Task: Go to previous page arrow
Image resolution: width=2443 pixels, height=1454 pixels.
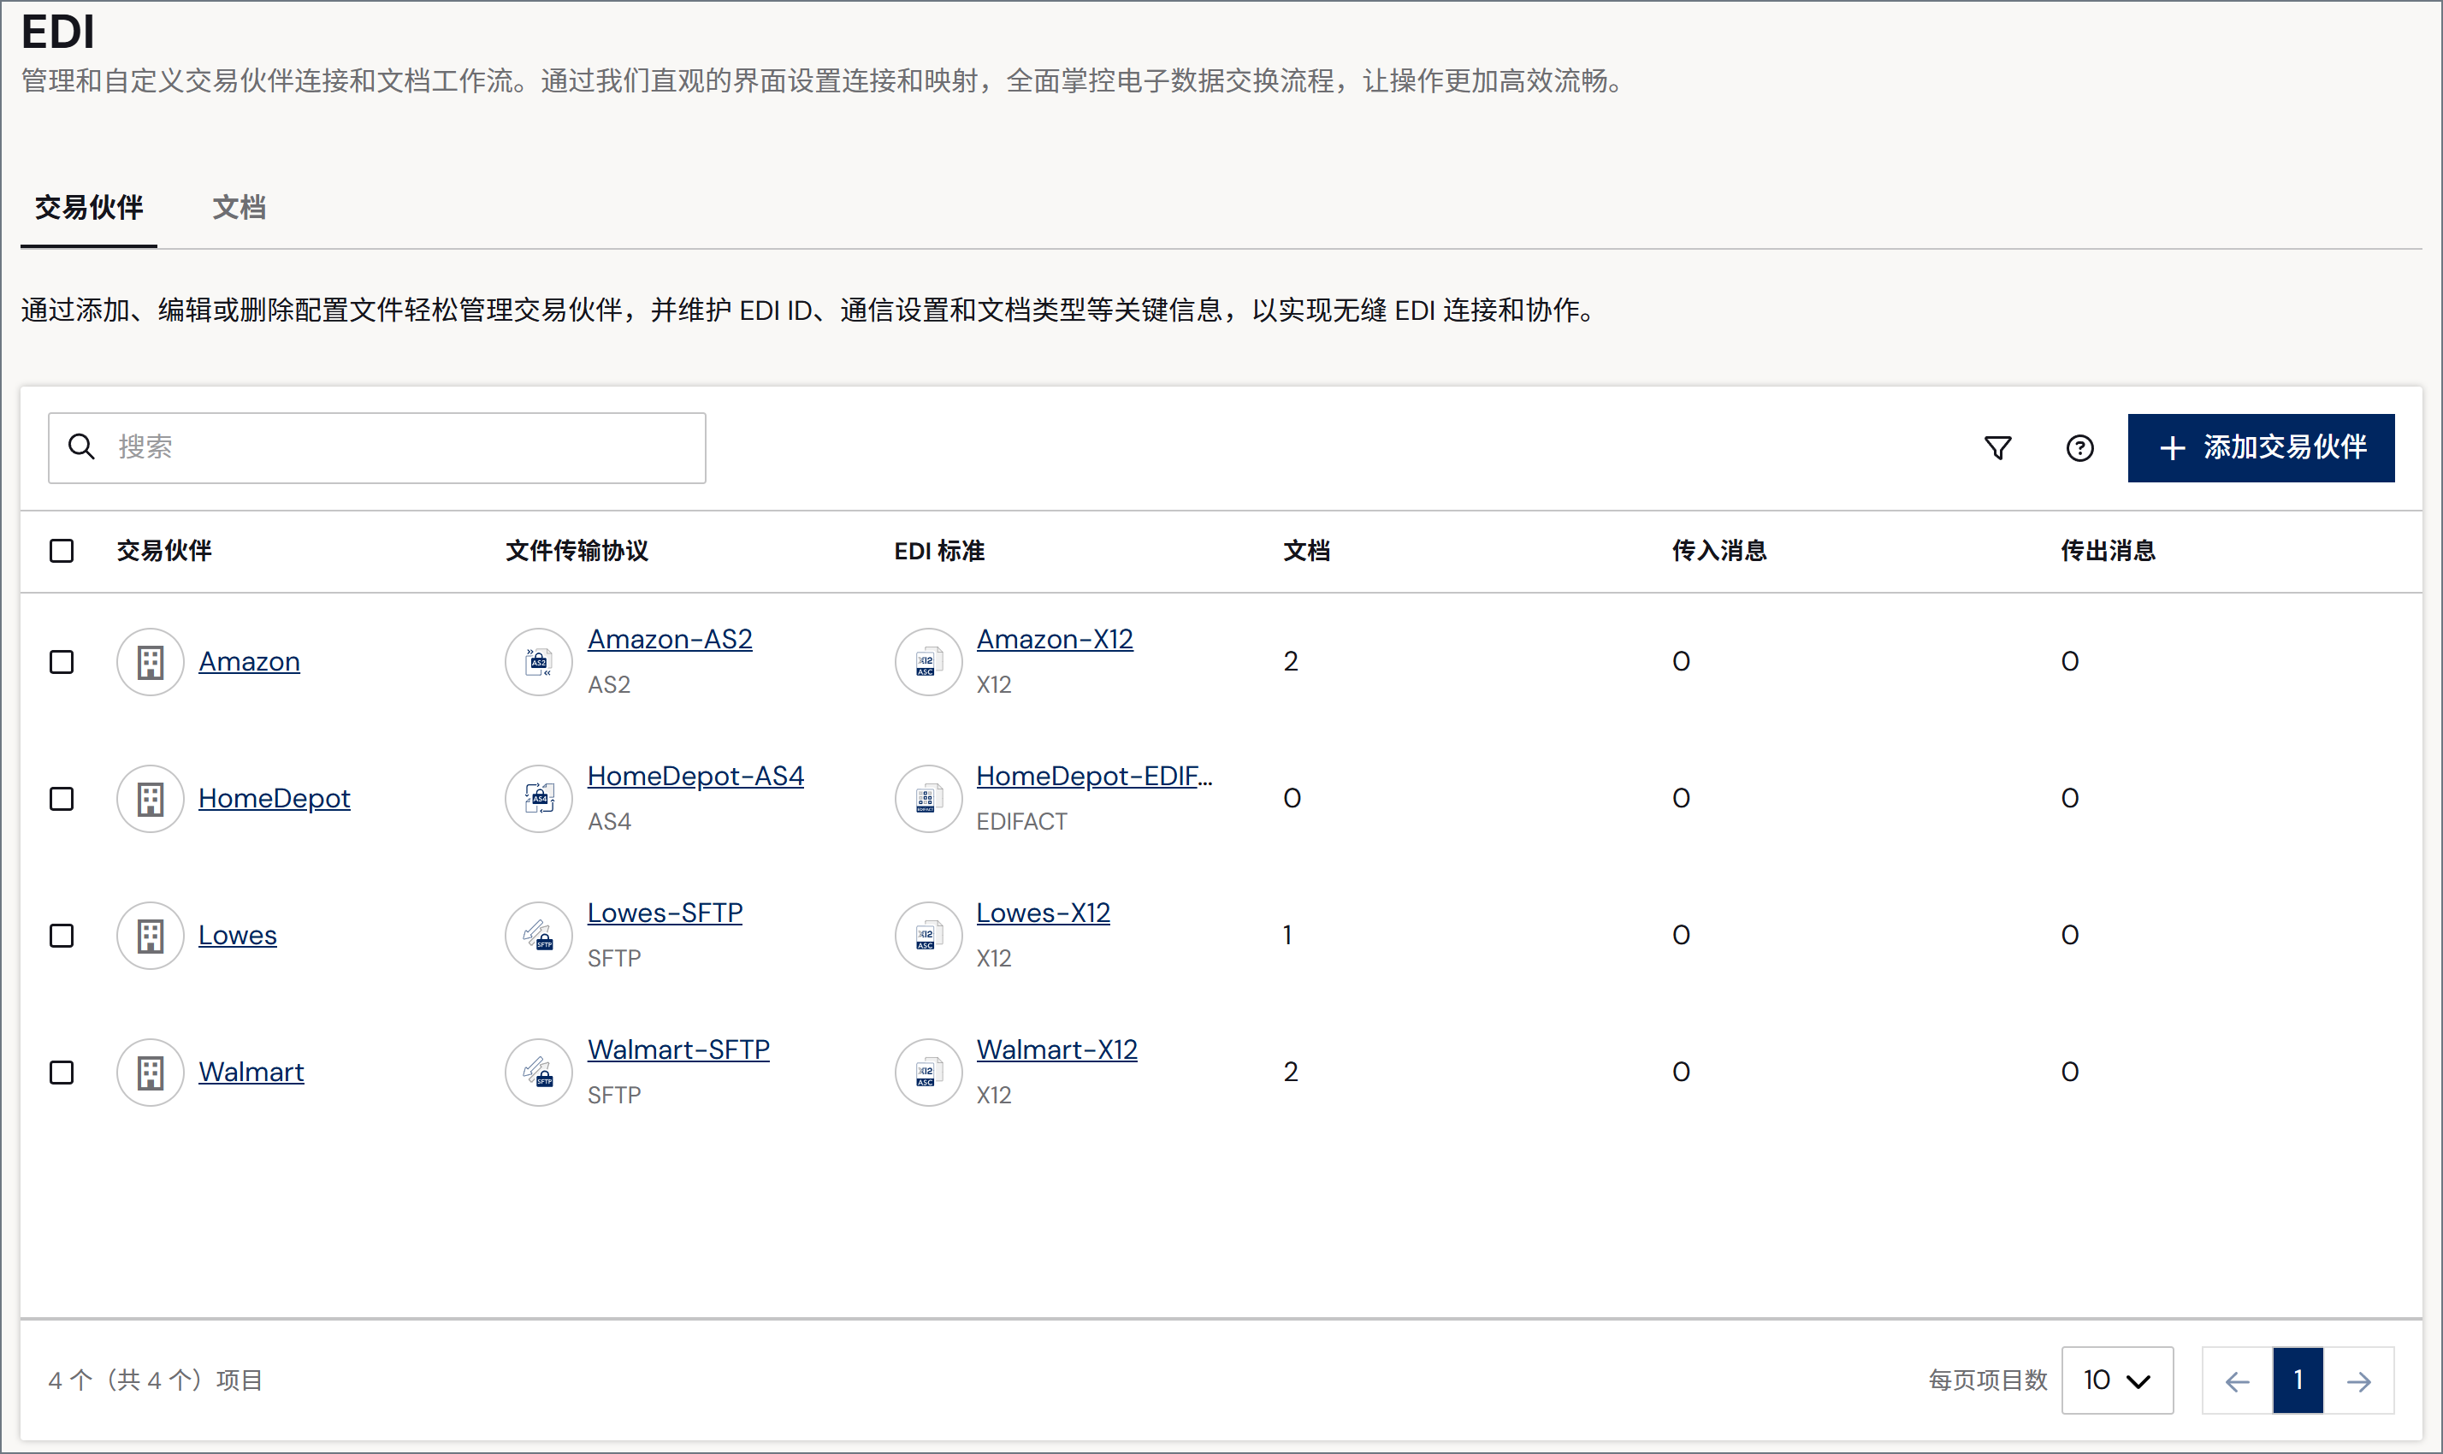Action: (x=2237, y=1380)
